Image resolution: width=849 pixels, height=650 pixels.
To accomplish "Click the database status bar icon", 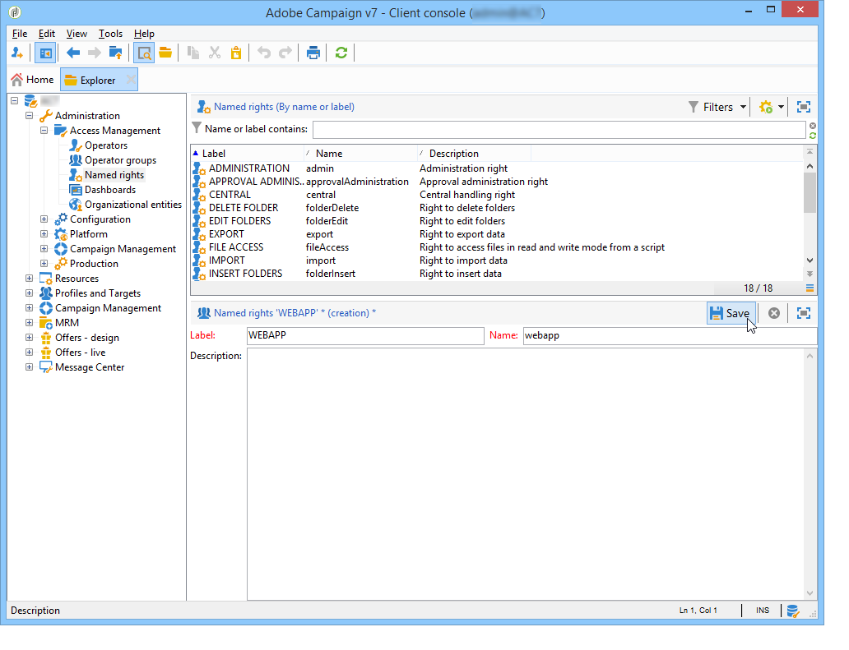I will [793, 611].
